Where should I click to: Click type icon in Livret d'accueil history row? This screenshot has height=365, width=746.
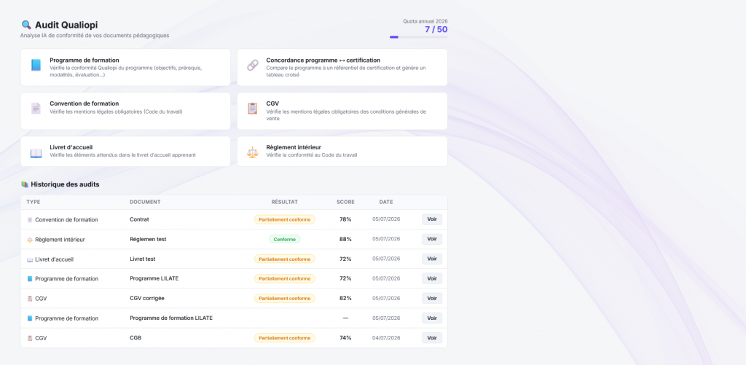click(x=30, y=259)
